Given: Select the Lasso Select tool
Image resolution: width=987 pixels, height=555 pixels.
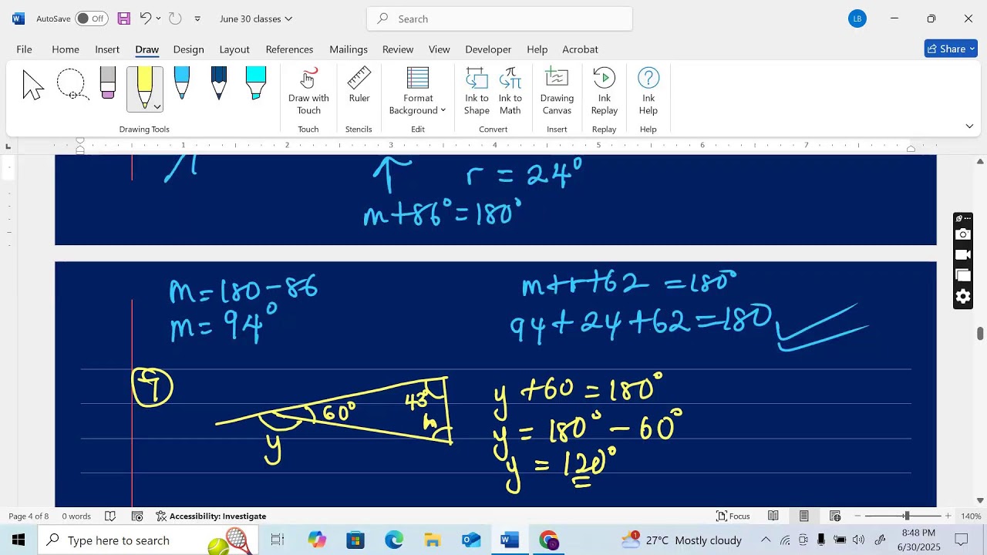Looking at the screenshot, I should pos(72,85).
